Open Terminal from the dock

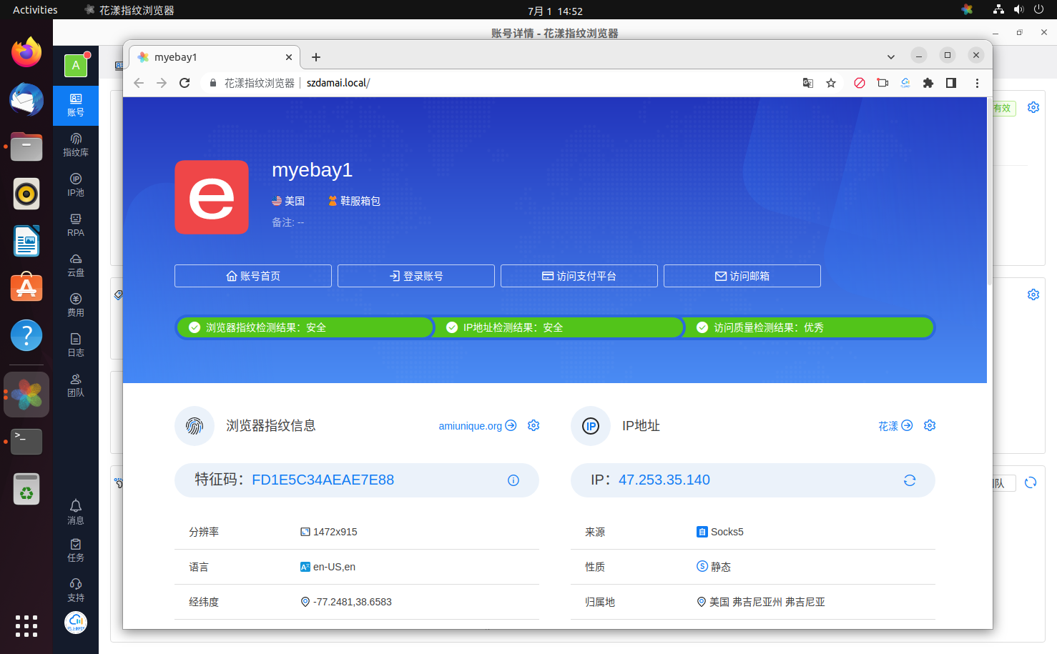(26, 442)
